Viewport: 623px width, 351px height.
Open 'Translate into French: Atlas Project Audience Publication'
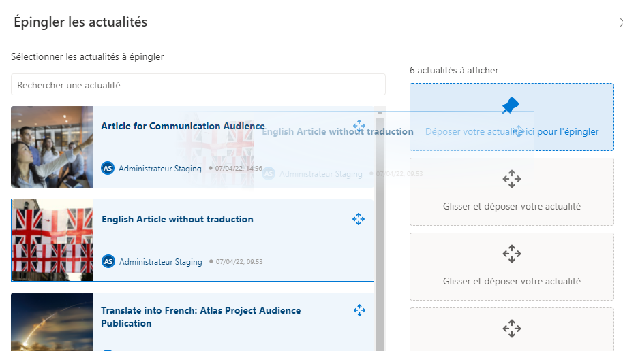tap(200, 316)
